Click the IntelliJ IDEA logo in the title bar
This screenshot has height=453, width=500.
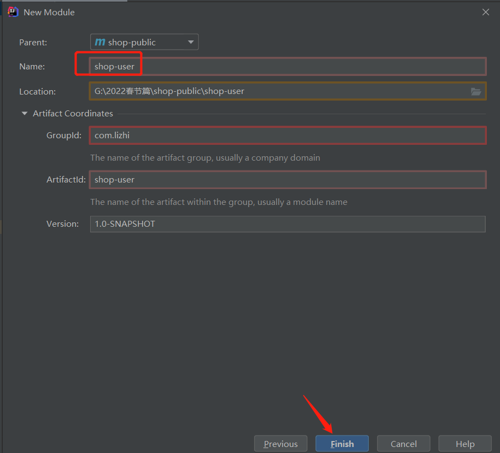[13, 12]
